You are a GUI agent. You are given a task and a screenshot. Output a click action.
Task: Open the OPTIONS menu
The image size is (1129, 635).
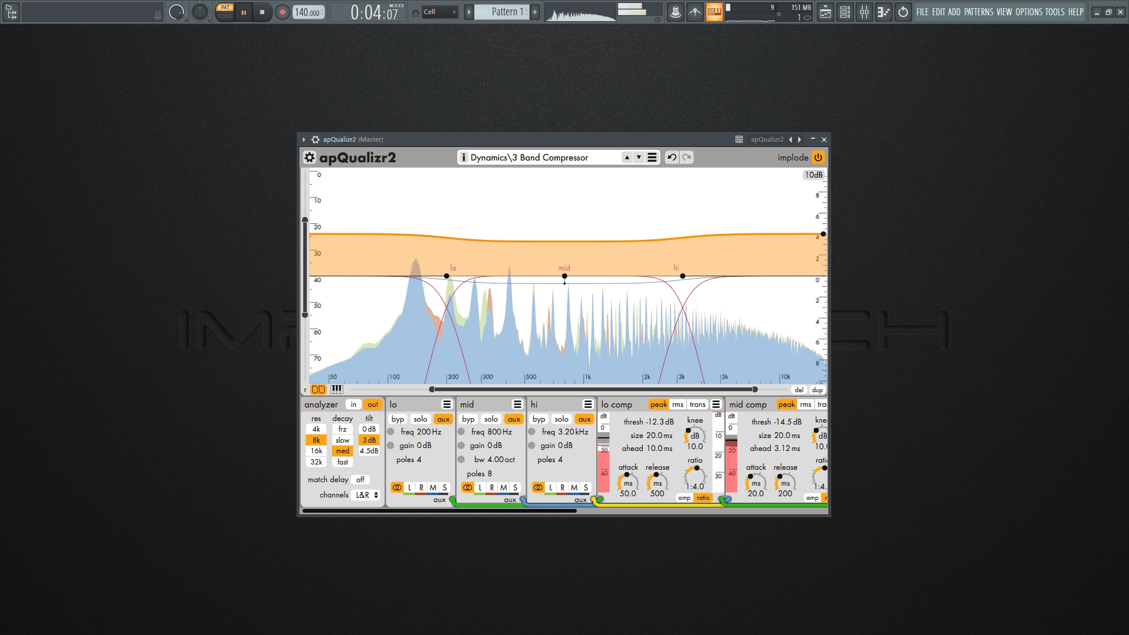(1029, 12)
